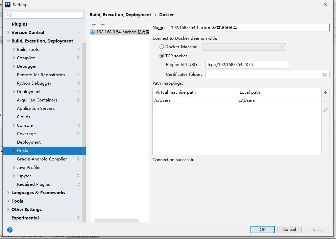Click the Engine API URL field
Viewport: 336px width, 239px height.
[x=247, y=65]
